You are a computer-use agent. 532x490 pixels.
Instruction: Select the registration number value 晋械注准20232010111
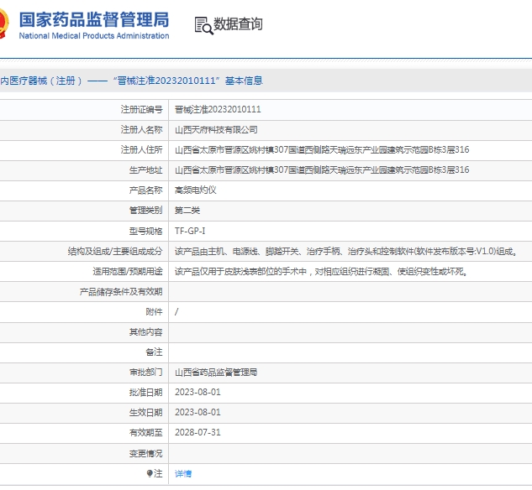tap(218, 109)
